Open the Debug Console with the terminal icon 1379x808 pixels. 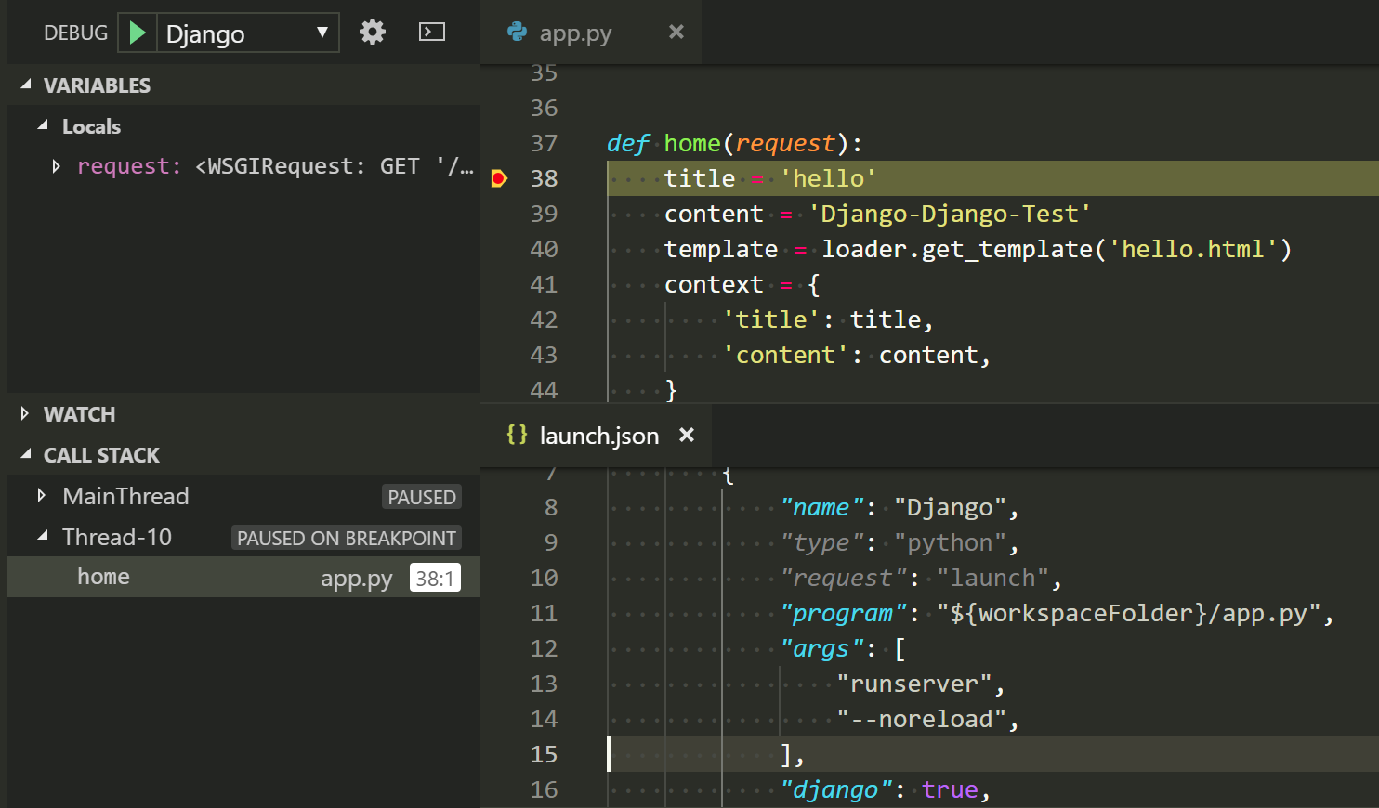point(431,32)
